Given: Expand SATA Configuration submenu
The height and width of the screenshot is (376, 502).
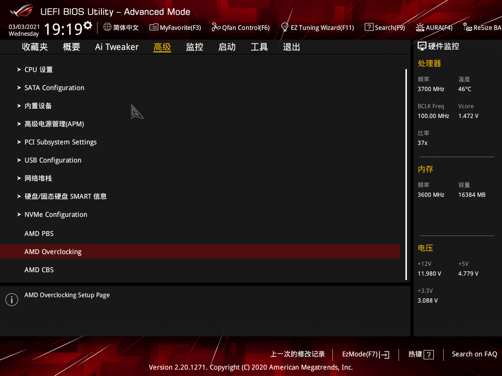Looking at the screenshot, I should coord(54,88).
